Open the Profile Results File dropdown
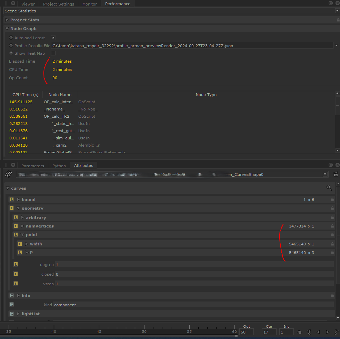The image size is (340, 339). [336, 45]
